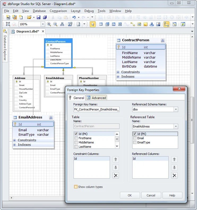Open the File menu
197x210 pixels.
7,11
